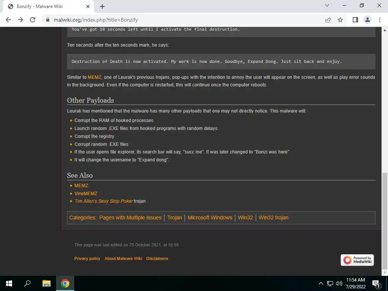This screenshot has height=291, width=388.
Task: Click 'Launch random .EXE files' list item
Action: pyautogui.click(x=146, y=128)
